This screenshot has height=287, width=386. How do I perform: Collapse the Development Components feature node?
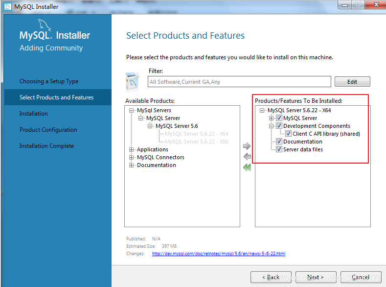[272, 126]
